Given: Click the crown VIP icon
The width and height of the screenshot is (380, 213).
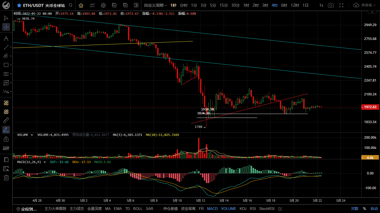Looking at the screenshot, I should [81, 5].
